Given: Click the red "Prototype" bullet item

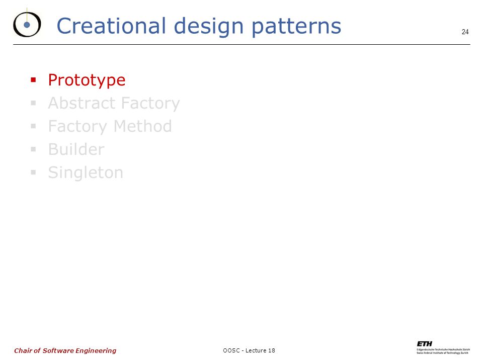Looking at the screenshot, I should [87, 80].
